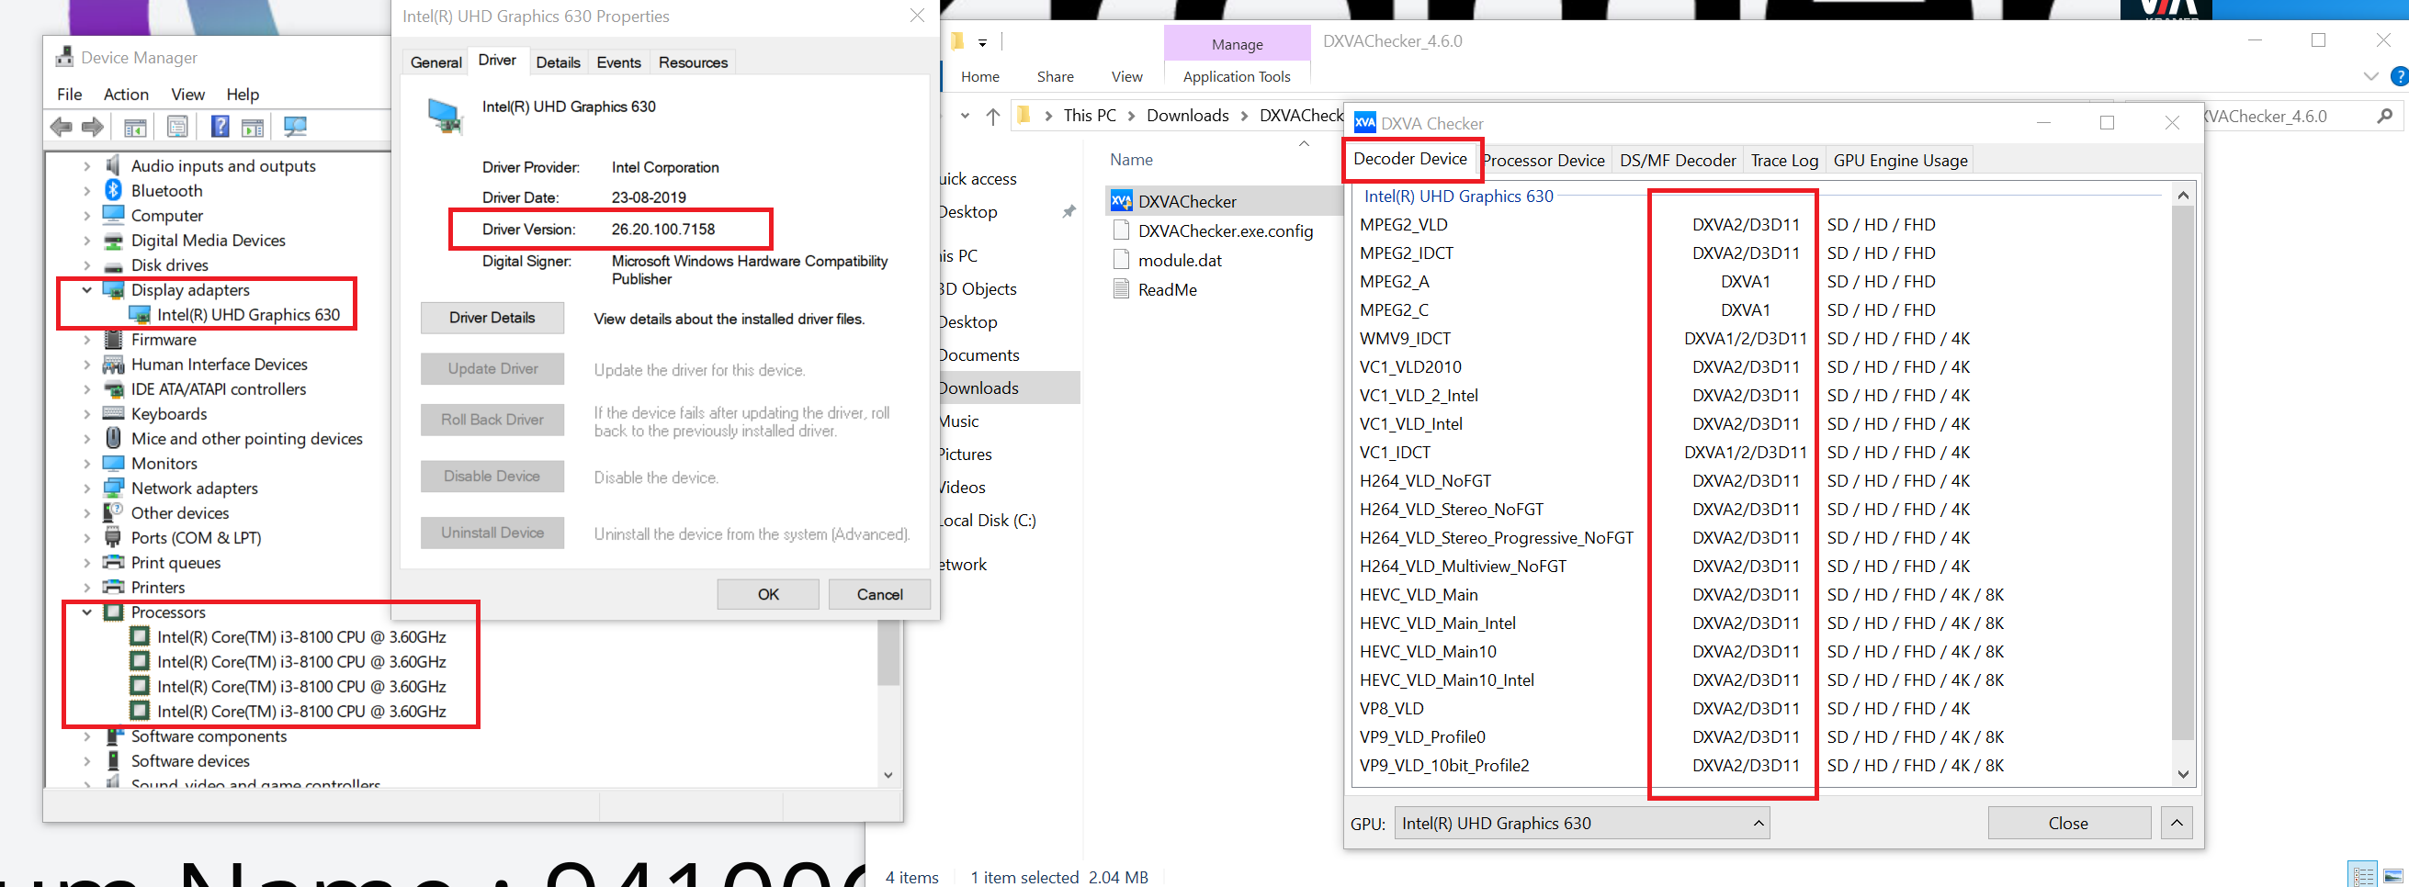
Task: Select the HEVC_VLD_Main10 decoder row
Action: tap(1760, 651)
